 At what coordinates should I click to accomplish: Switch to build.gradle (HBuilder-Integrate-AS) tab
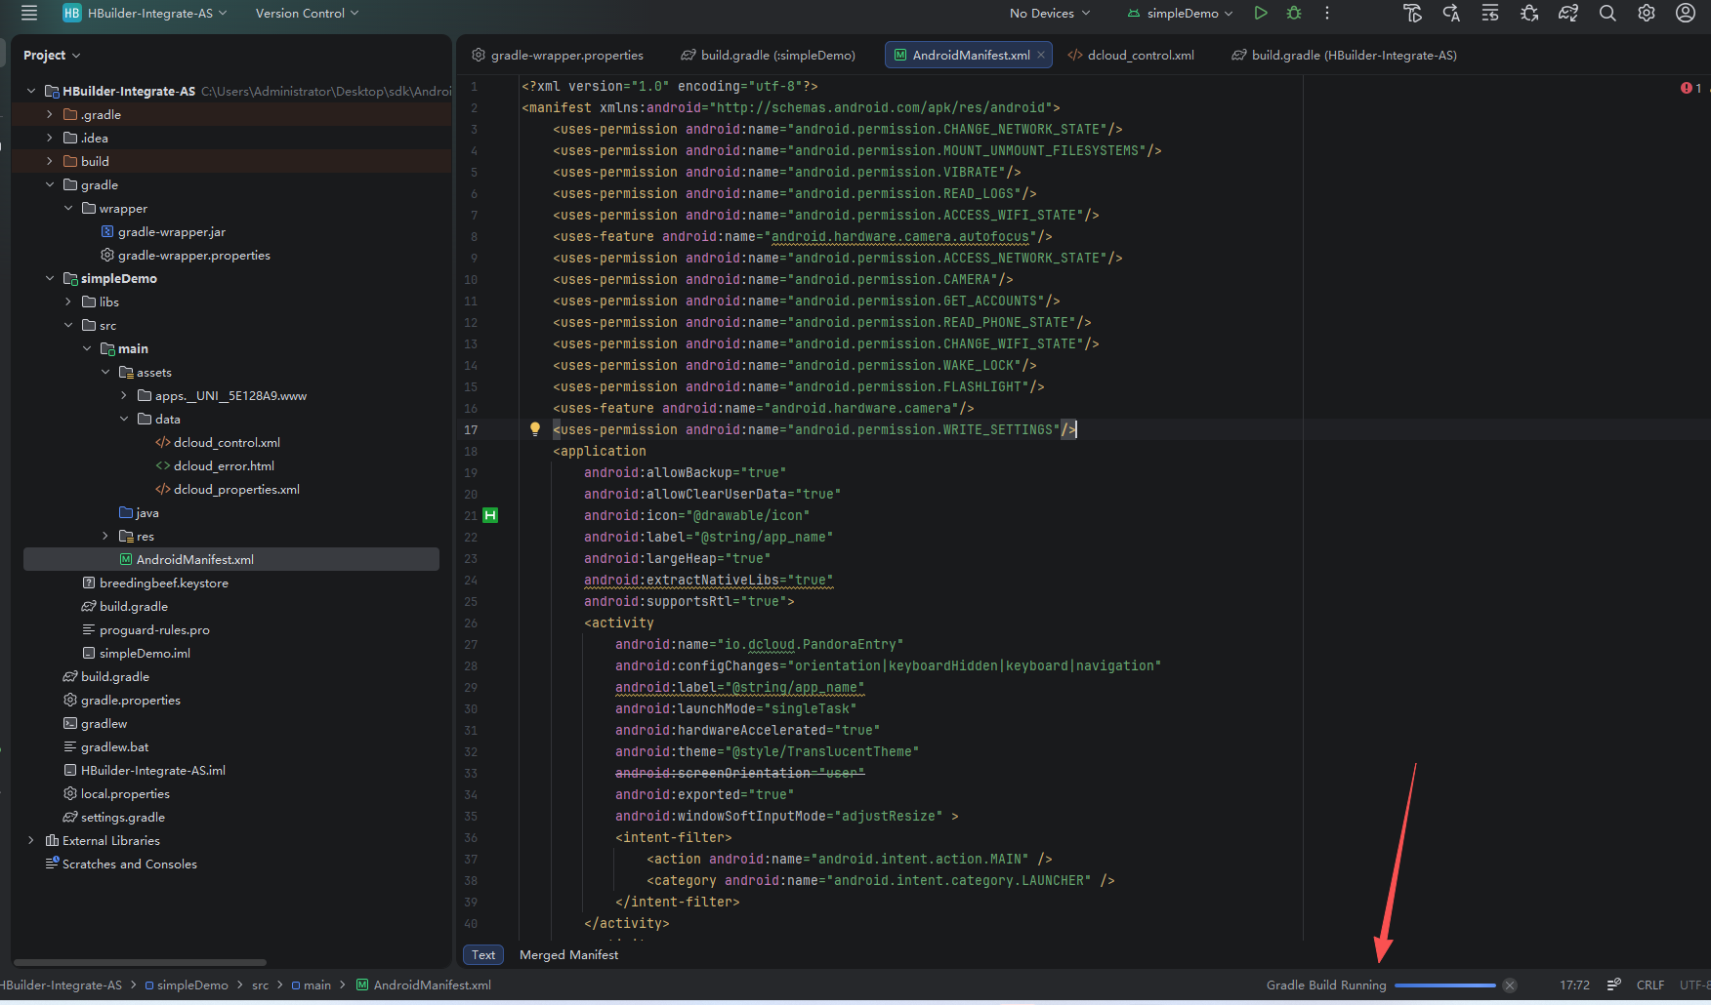point(1345,55)
